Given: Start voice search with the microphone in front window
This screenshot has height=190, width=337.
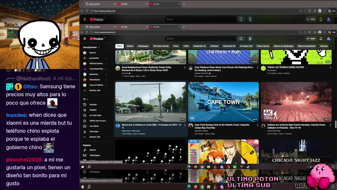Looking at the screenshot, I should tap(250, 39).
